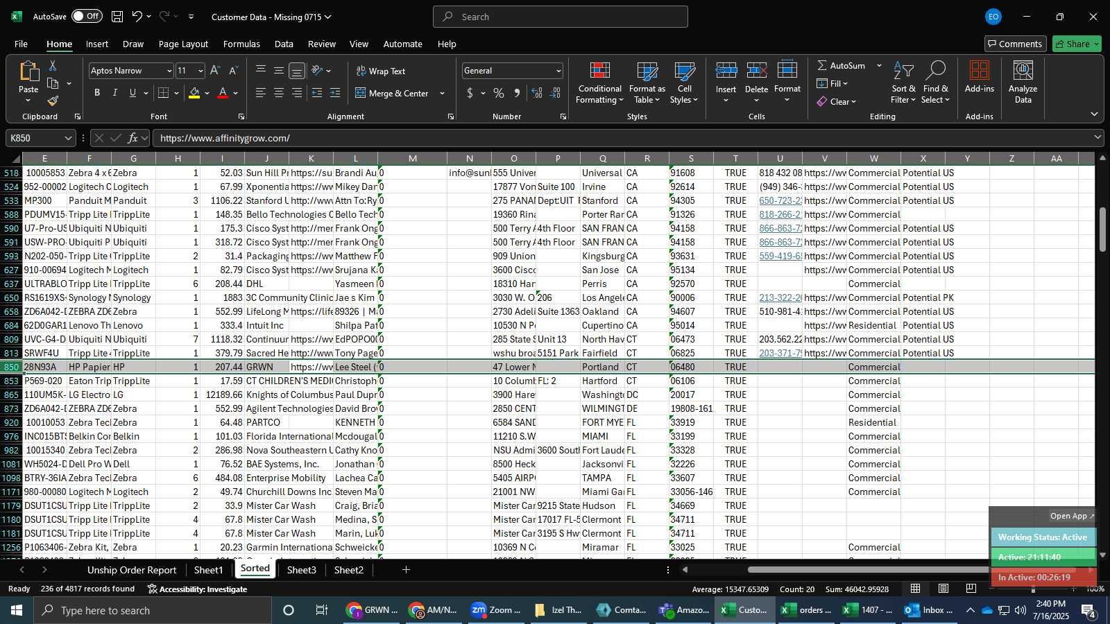Toggle Italic formatting
Viewport: 1110px width, 624px height.
coord(115,93)
